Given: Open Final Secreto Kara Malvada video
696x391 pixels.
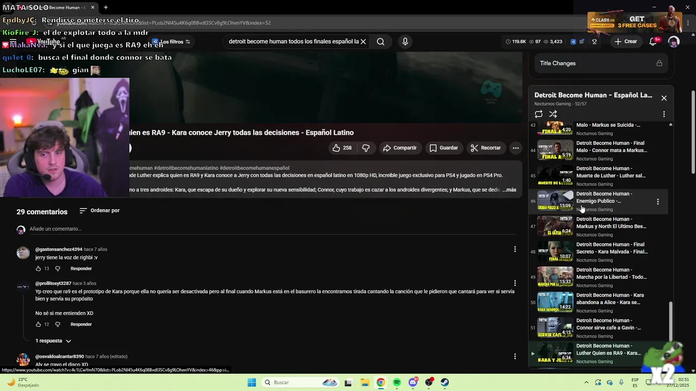Looking at the screenshot, I should pyautogui.click(x=598, y=252).
